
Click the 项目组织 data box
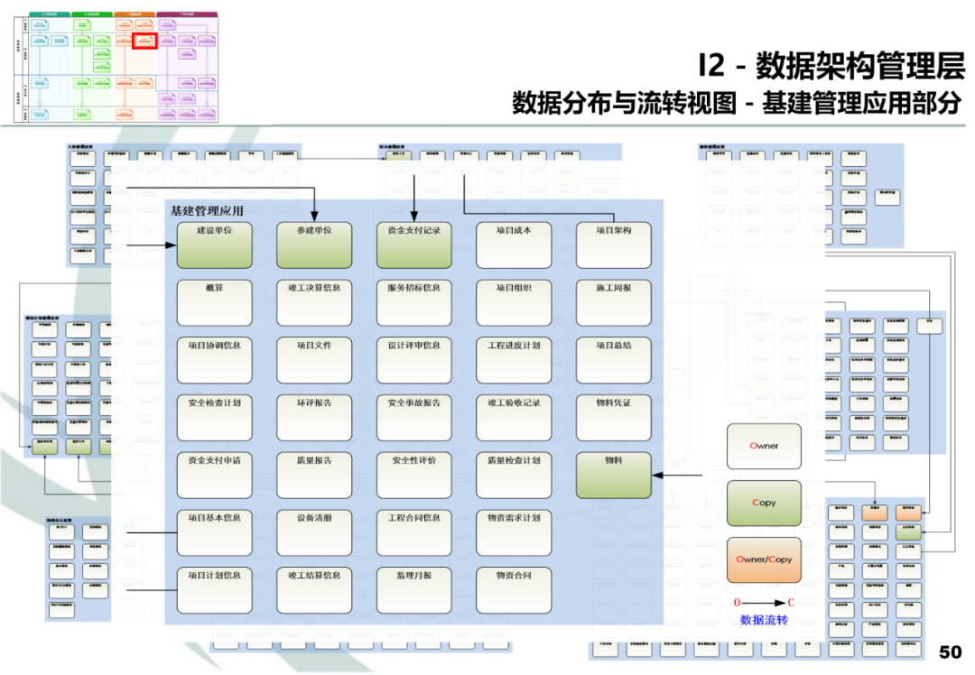514,302
